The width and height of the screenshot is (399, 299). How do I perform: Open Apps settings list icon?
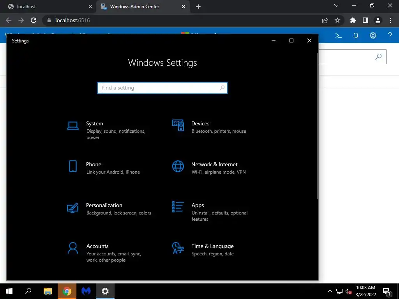(178, 207)
